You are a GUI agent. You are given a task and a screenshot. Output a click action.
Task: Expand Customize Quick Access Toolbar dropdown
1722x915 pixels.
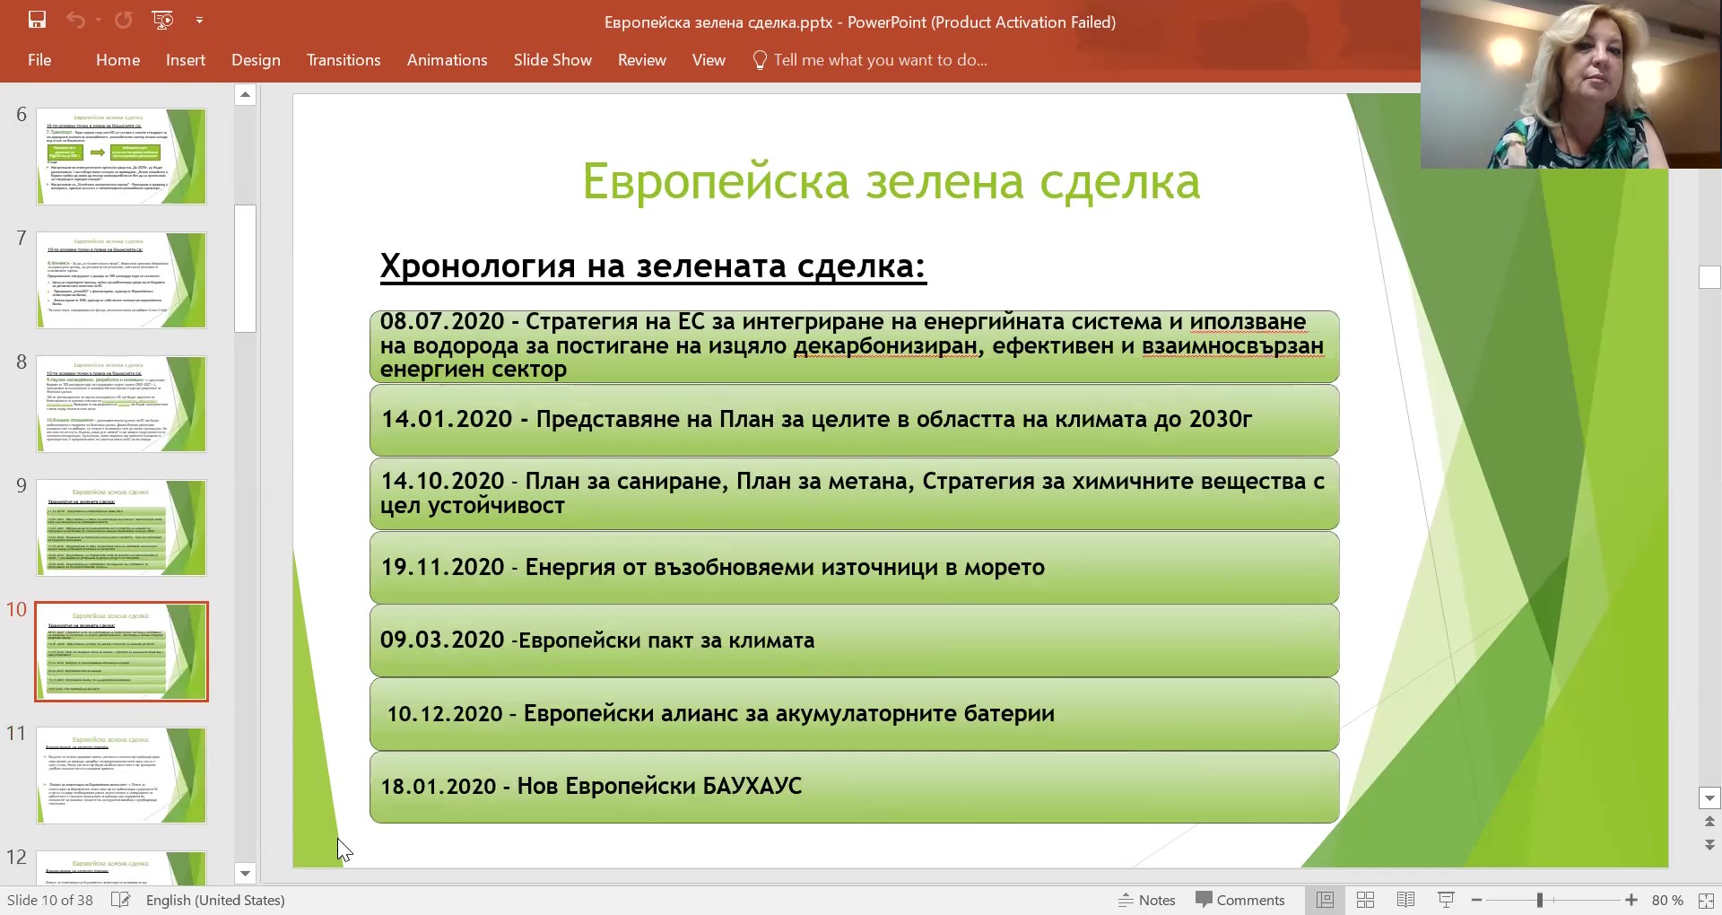(199, 20)
